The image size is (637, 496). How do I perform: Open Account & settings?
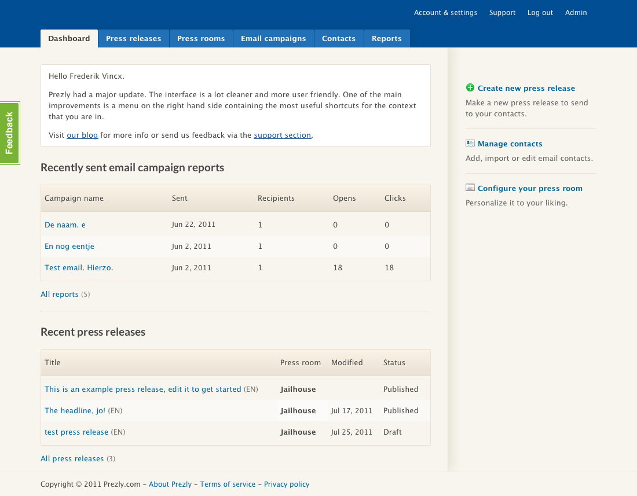(445, 13)
